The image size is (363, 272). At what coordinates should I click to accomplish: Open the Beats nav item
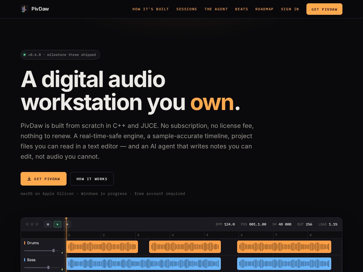[x=241, y=9]
